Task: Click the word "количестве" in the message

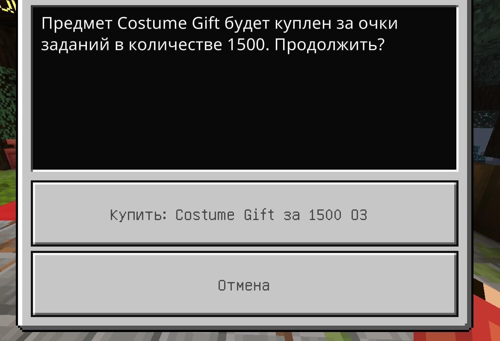Action: pos(175,44)
